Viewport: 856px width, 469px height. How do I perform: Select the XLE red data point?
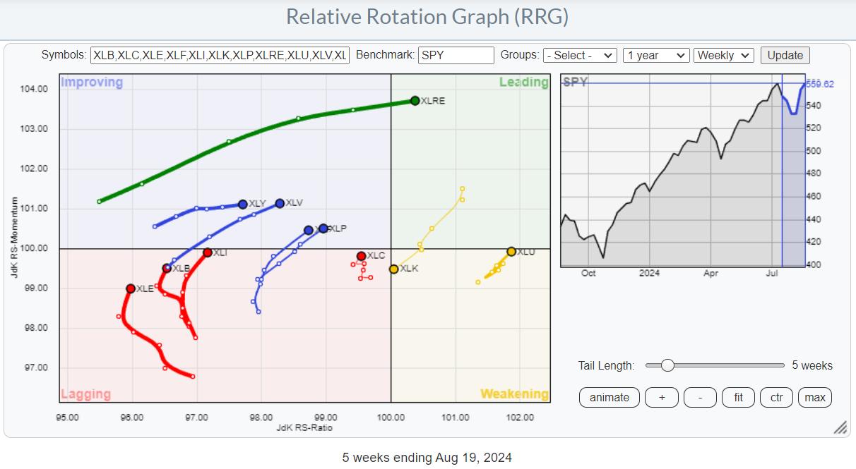pyautogui.click(x=131, y=288)
